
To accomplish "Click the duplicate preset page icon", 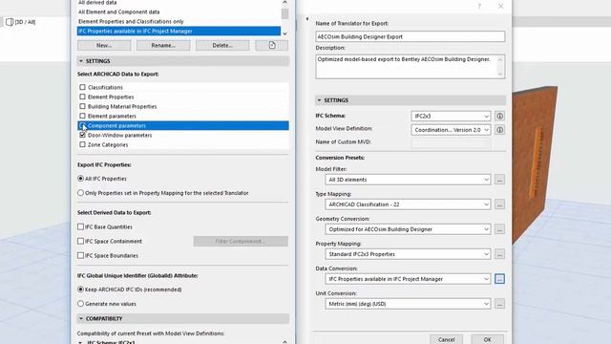I will [271, 45].
